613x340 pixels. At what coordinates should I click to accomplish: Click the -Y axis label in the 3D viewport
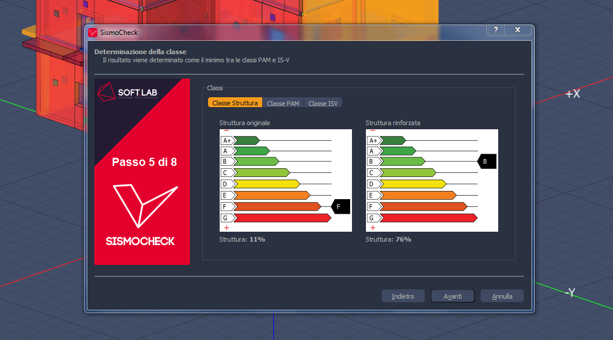pyautogui.click(x=570, y=292)
